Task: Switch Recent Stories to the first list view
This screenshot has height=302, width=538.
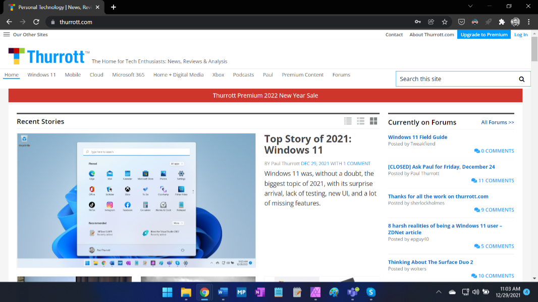Action: click(x=348, y=121)
